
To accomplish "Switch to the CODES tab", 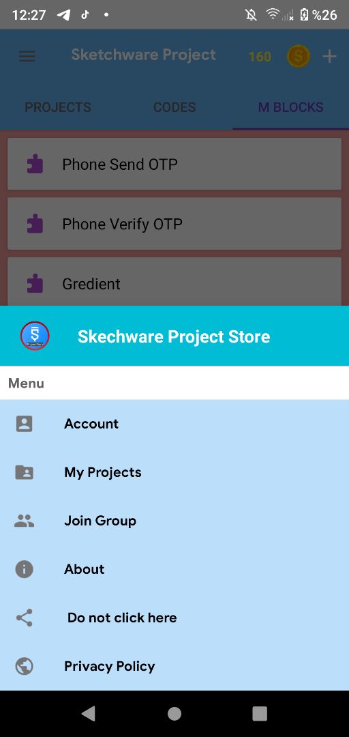I will [x=174, y=107].
